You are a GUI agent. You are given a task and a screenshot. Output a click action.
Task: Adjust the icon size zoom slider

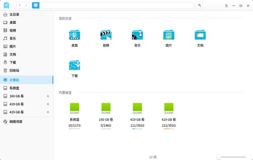click(231, 157)
